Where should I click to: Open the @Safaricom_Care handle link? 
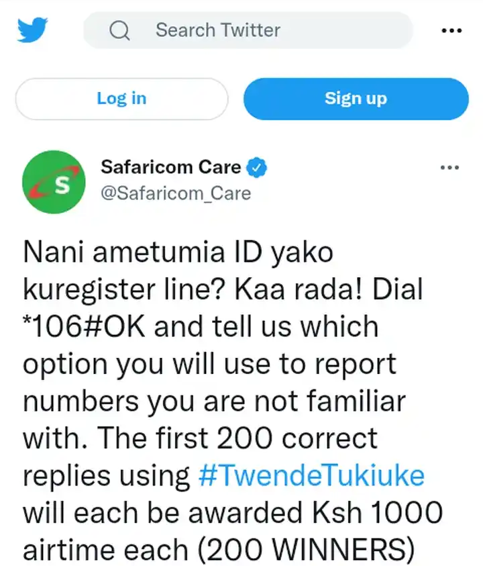(176, 193)
